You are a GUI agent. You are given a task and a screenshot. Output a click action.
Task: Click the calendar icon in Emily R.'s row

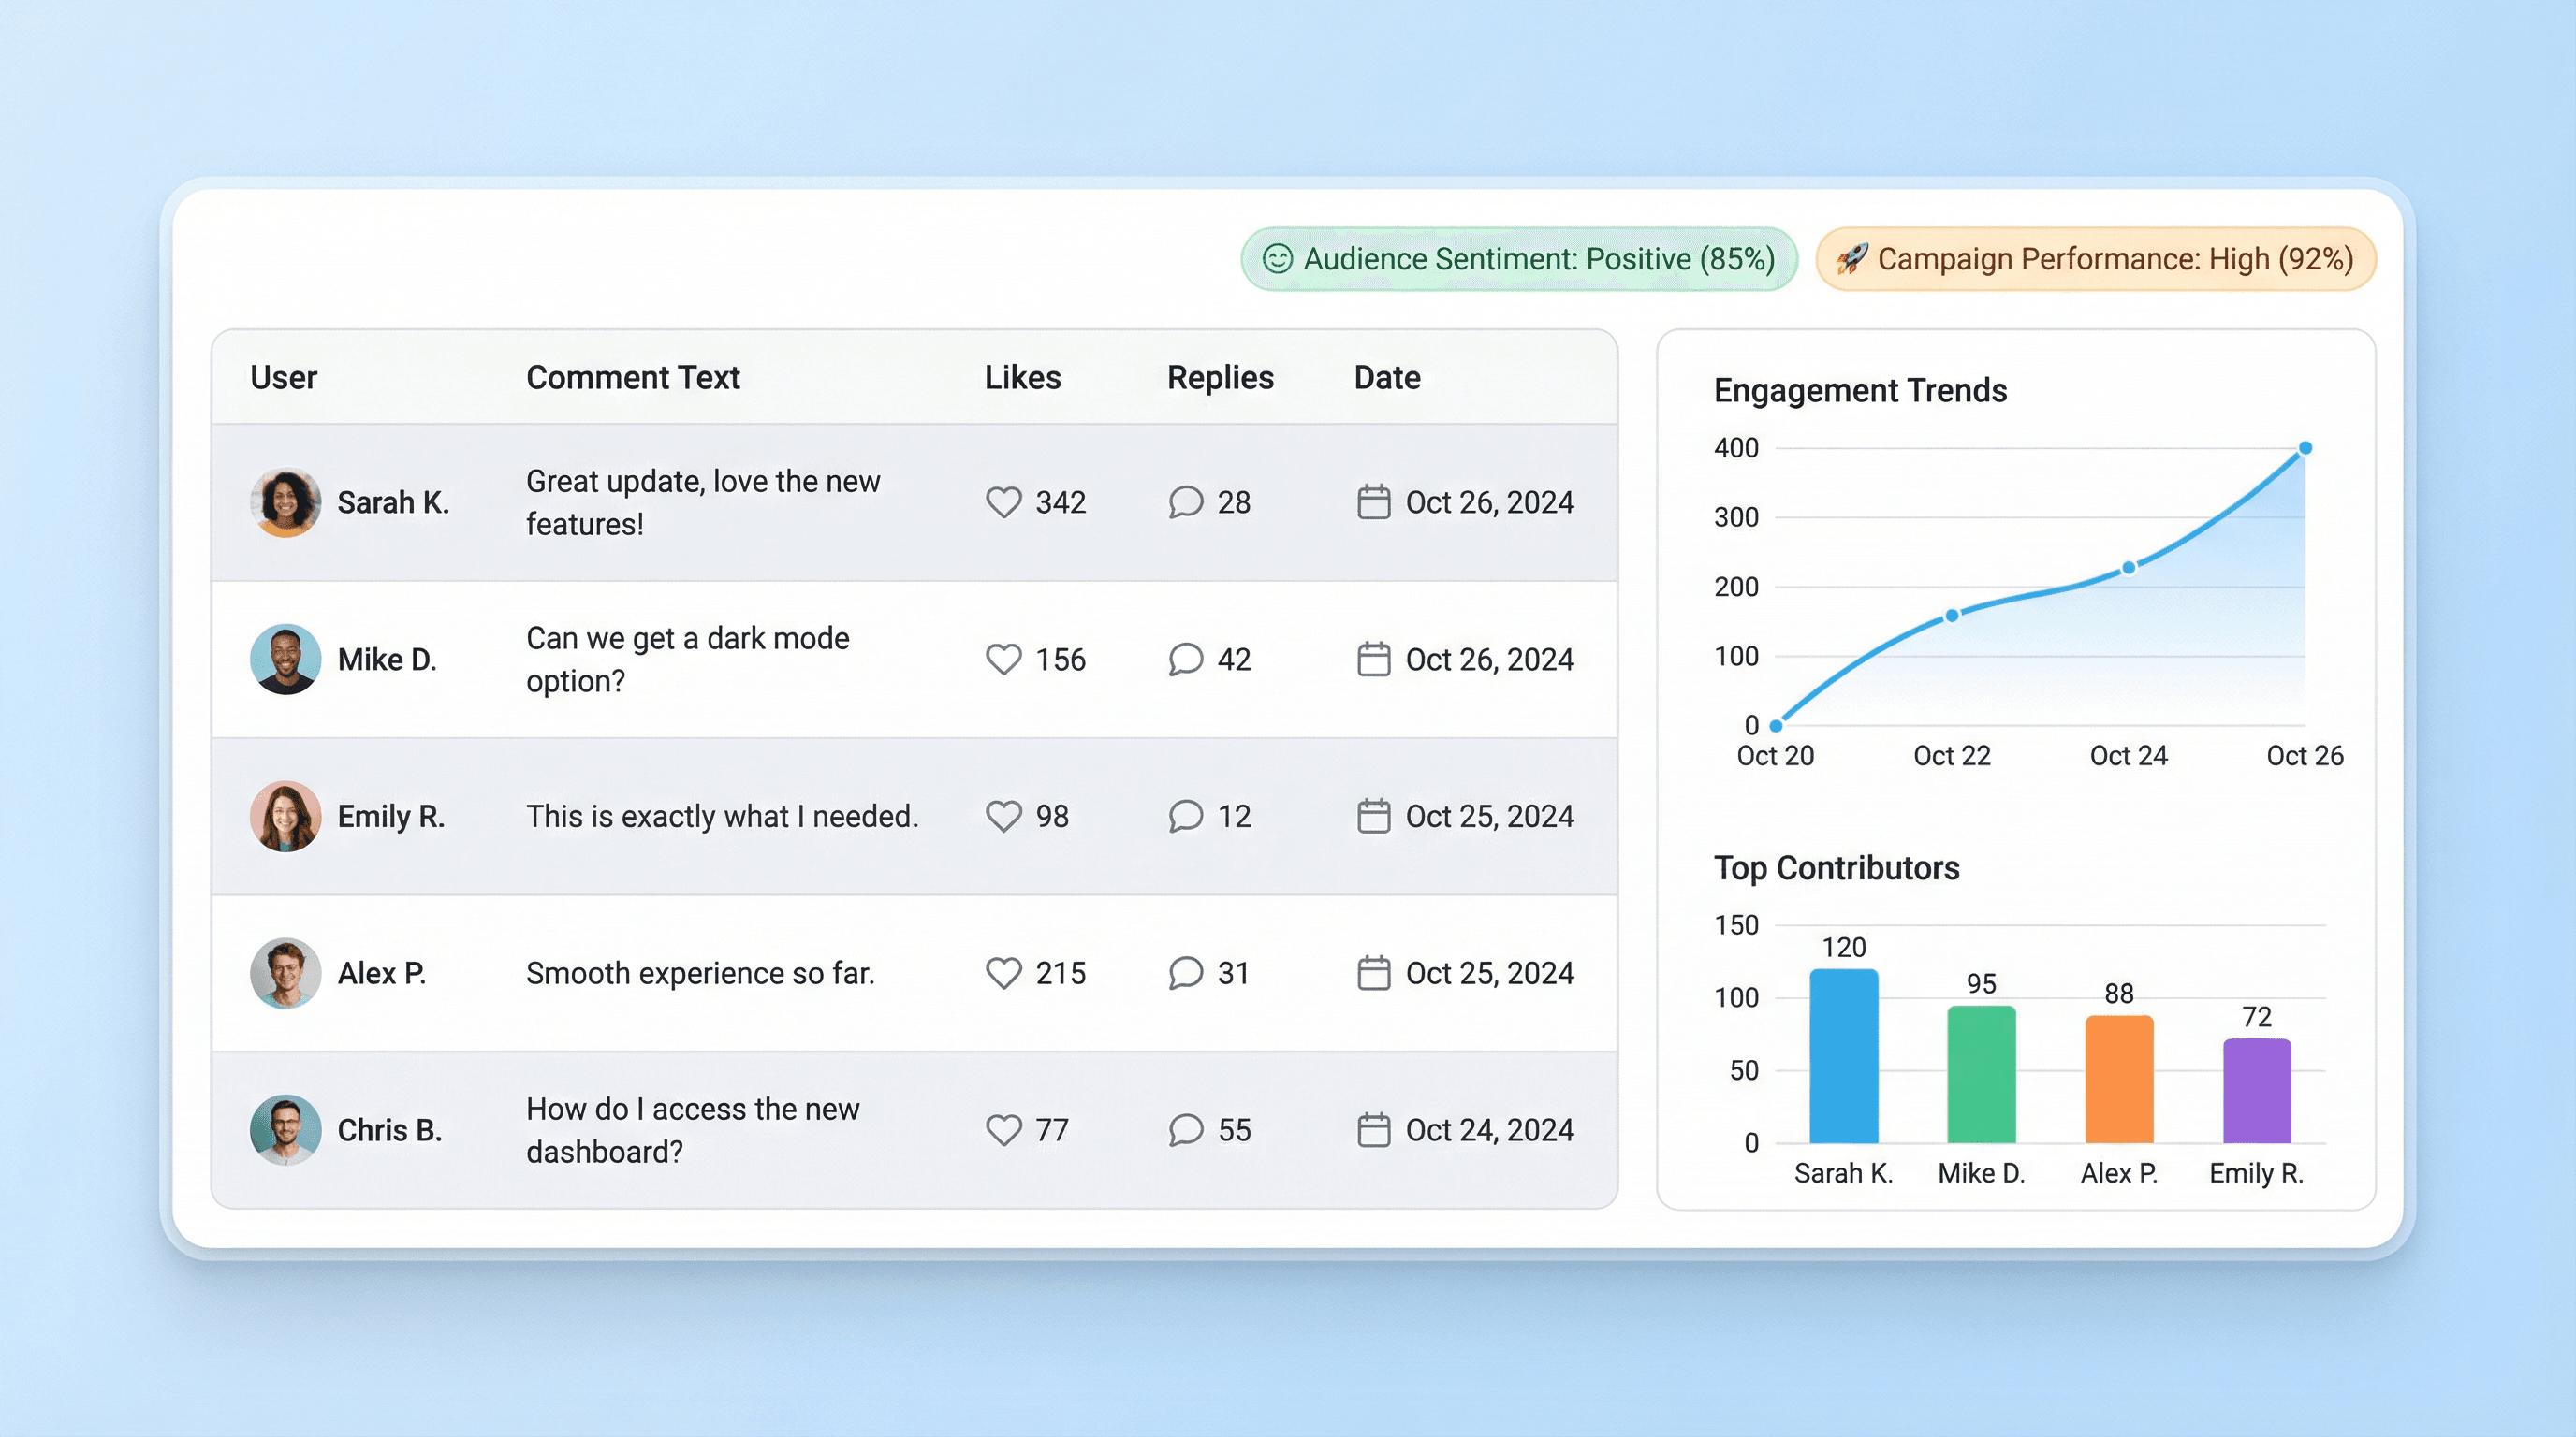(x=1373, y=817)
